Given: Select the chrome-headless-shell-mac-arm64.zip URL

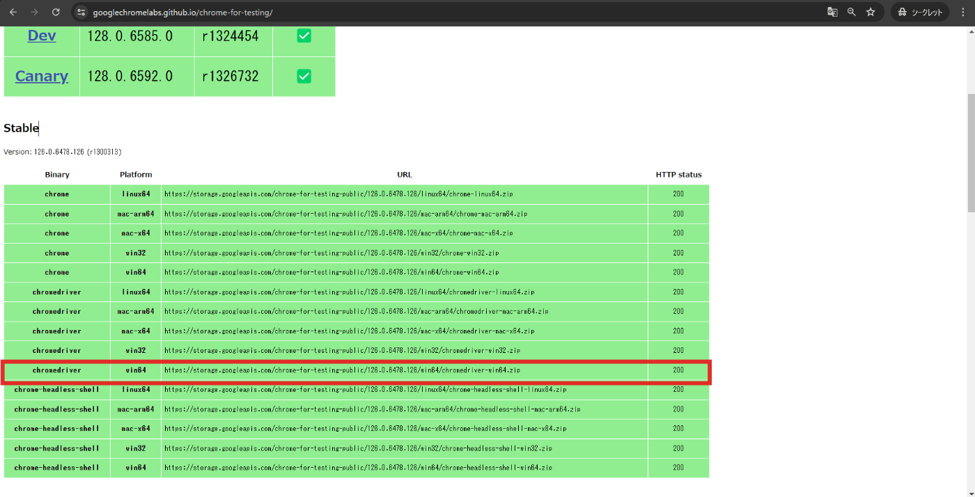Looking at the screenshot, I should 373,409.
